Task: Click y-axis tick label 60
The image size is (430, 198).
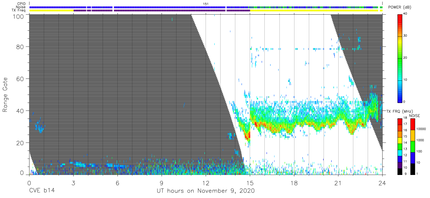Action: coord(20,79)
